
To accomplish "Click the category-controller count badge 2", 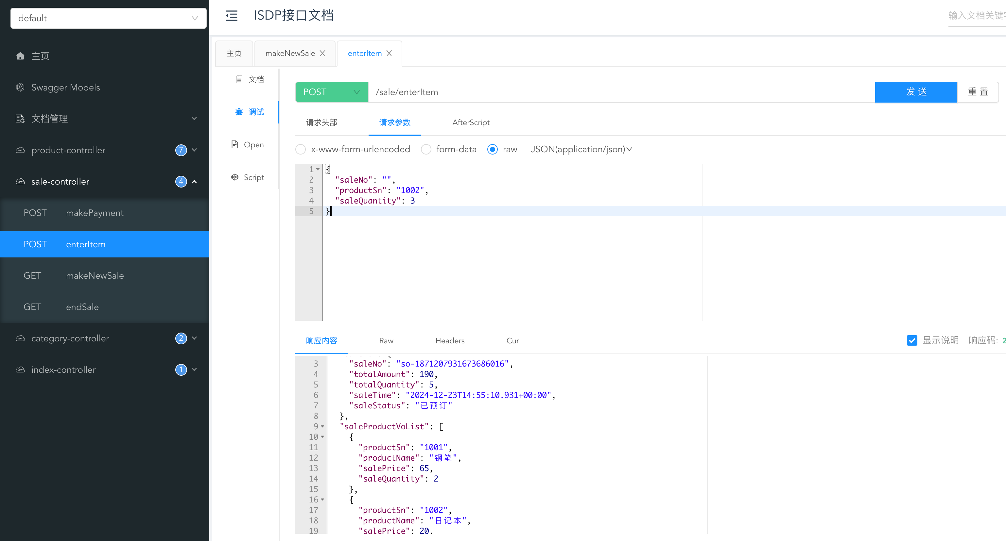I will tap(181, 338).
